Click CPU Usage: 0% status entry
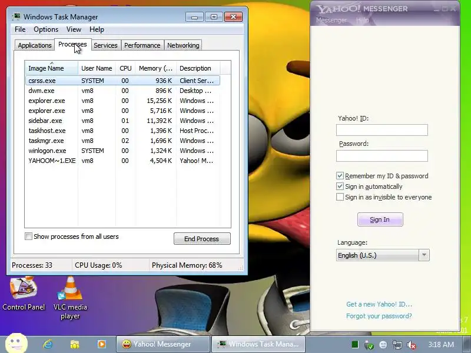 click(98, 265)
